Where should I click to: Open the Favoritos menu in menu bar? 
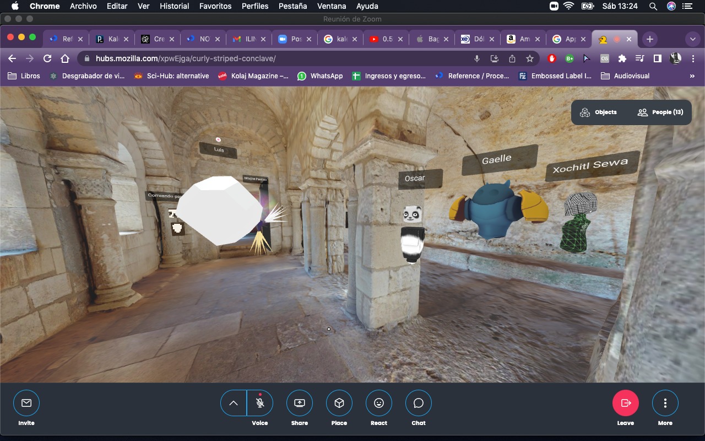coord(215,6)
